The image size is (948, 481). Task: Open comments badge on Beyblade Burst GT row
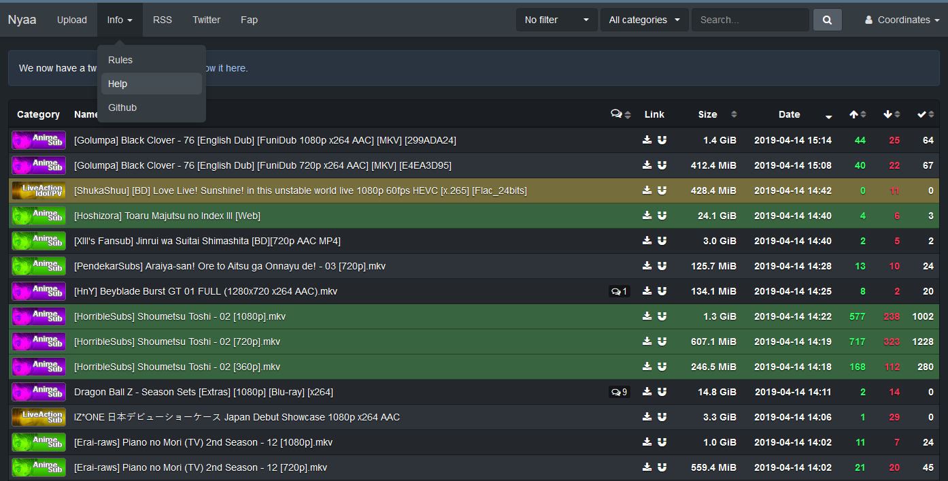click(619, 291)
